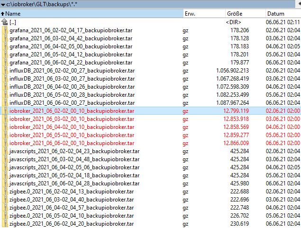
Task: Select file name influxDB_2021_06_02-02_00_27_backupiobroker.tar
Action: coord(72,71)
